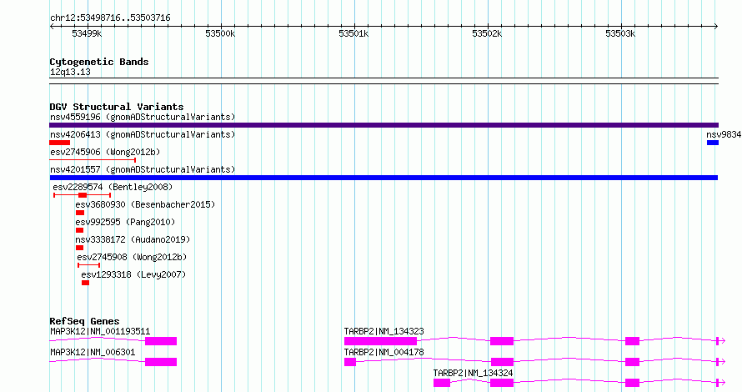Click the chr12:53498716..53503716 region label
742x392 pixels.
(110, 18)
